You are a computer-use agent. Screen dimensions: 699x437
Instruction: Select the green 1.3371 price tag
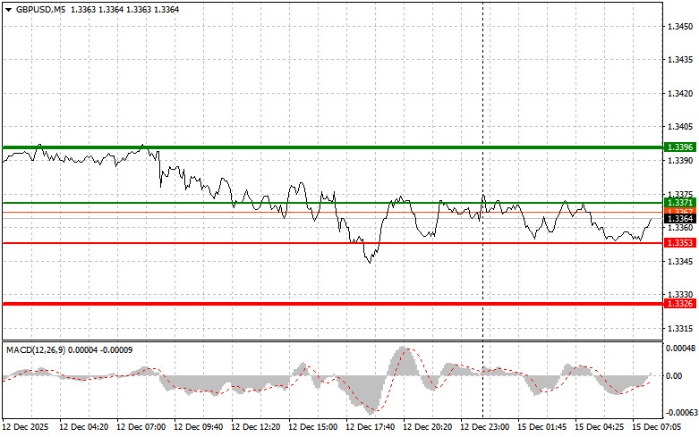pos(679,203)
